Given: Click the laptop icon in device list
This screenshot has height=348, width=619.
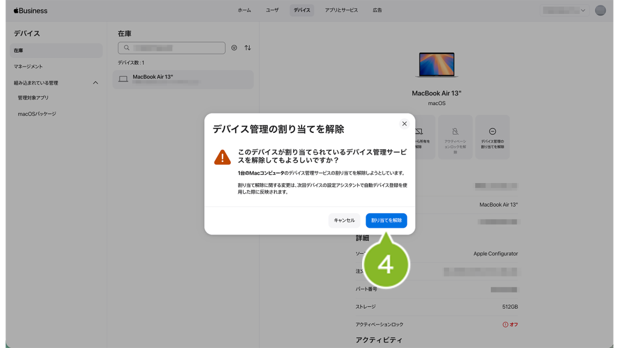Looking at the screenshot, I should pos(123,79).
